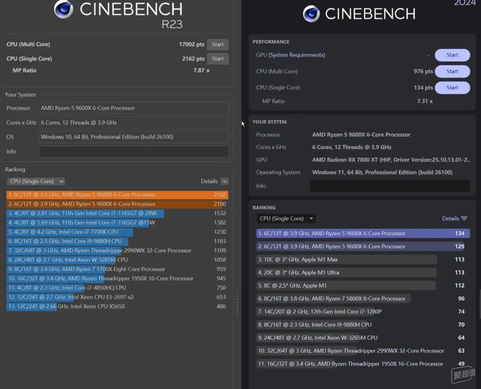Select the R23 Ryzen 5 9600X row scoring 2162
The height and width of the screenshot is (389, 481).
pyautogui.click(x=118, y=194)
